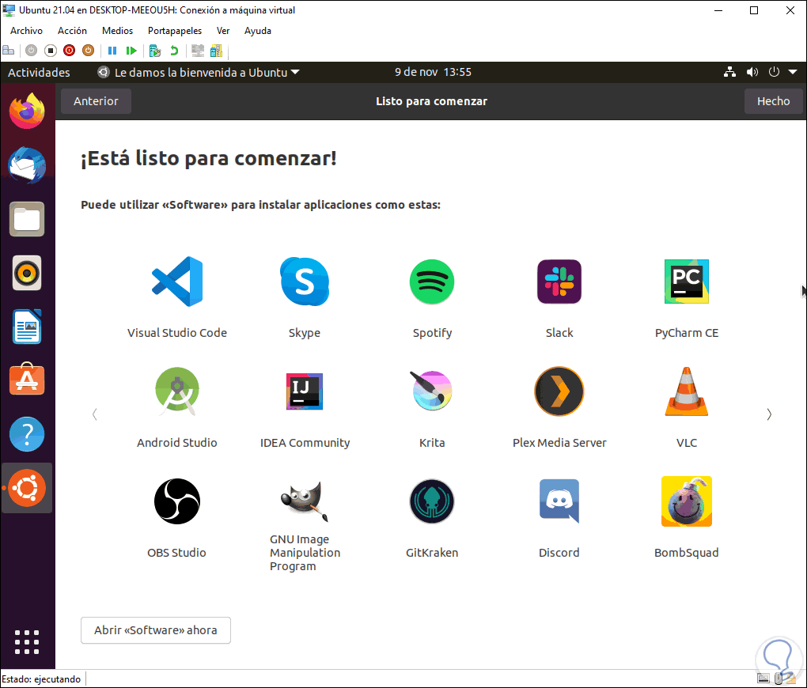This screenshot has height=688, width=807.
Task: Click the Anterior button
Action: 96,101
